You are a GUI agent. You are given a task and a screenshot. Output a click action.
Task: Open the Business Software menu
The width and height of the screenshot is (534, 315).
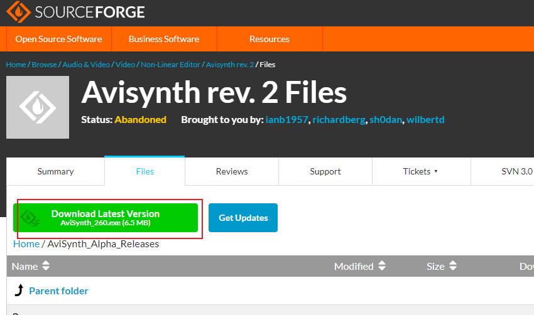point(164,39)
